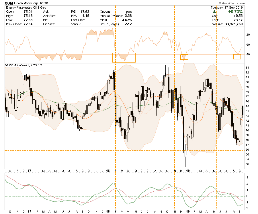
Task: Click the year 19 label under the price chart
Action: pyautogui.click(x=188, y=171)
